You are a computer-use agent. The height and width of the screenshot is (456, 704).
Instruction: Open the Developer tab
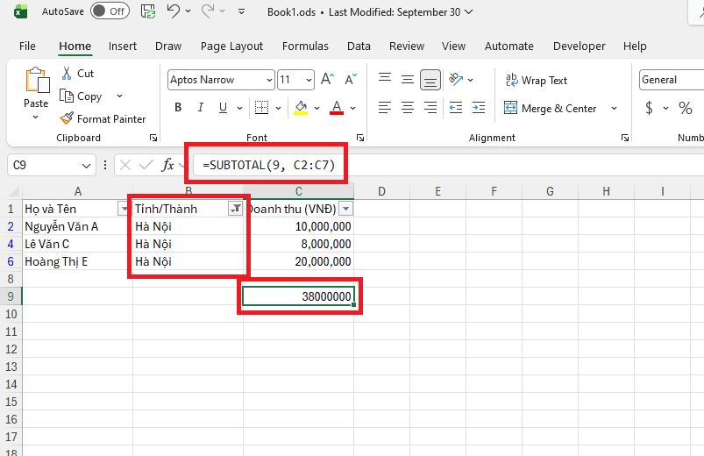coord(580,46)
